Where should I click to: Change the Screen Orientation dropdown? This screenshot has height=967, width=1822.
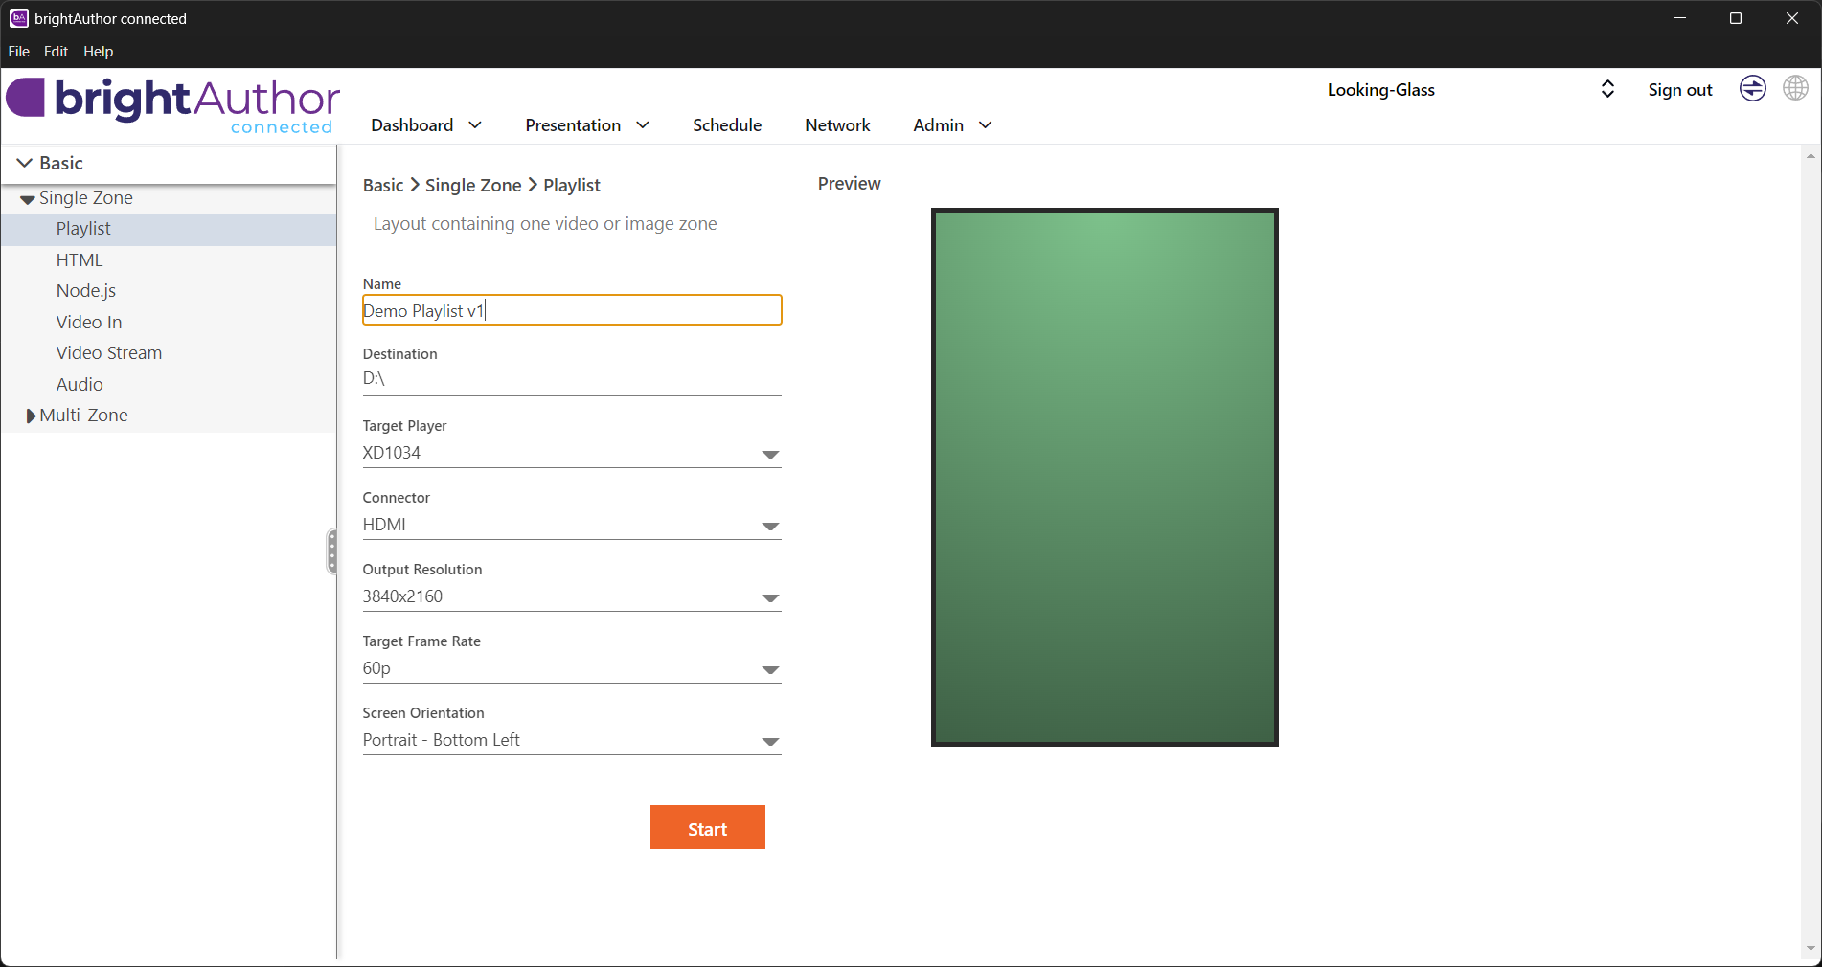(x=769, y=742)
